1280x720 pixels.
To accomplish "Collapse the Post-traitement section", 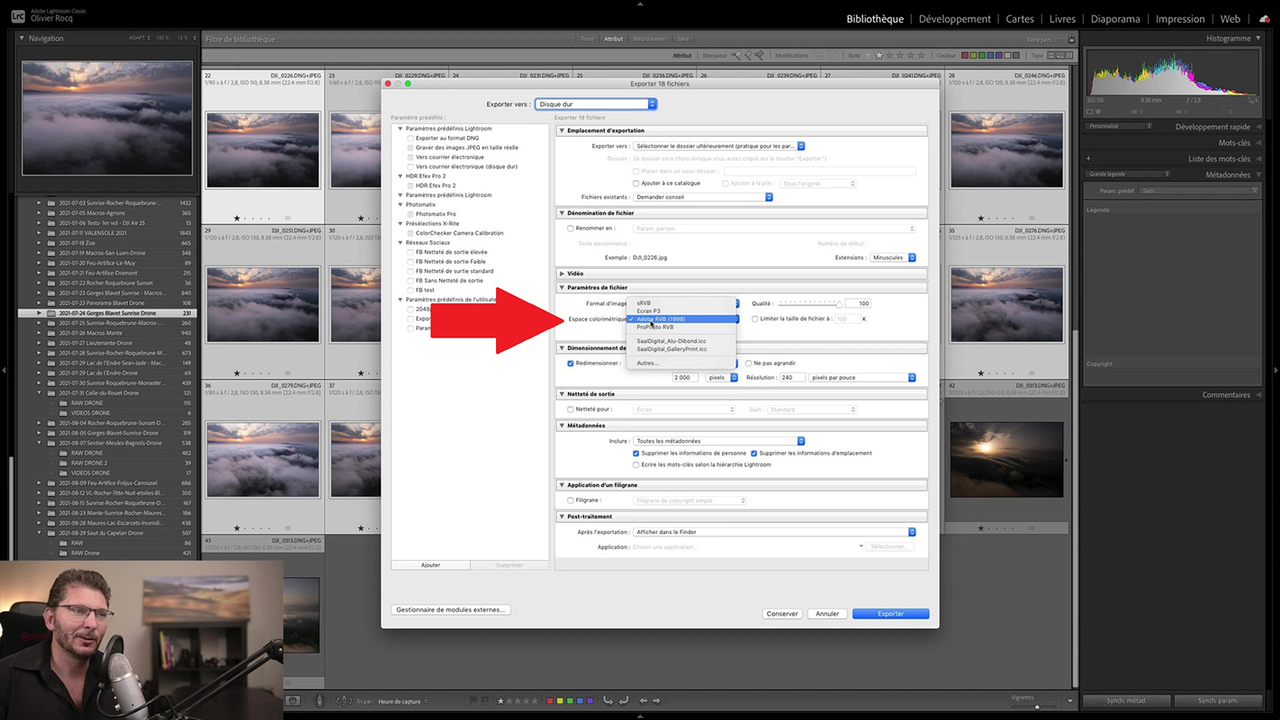I will pos(563,517).
